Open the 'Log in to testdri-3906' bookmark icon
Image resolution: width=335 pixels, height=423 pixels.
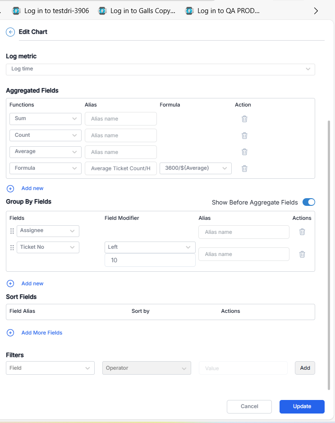[16, 11]
